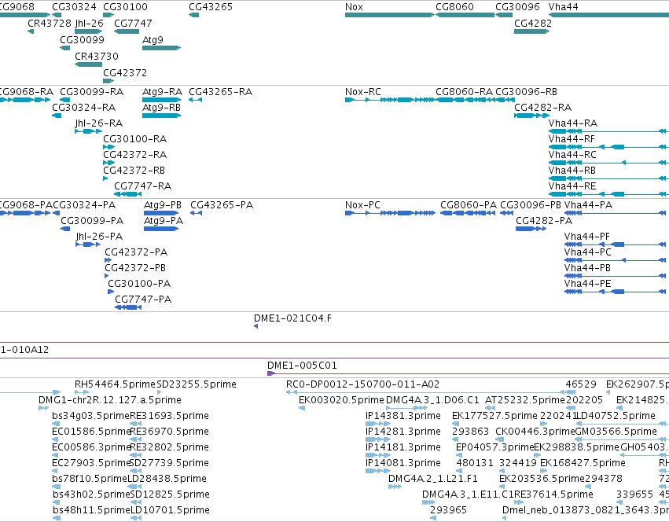Click the CG4282-RA transcript
Image resolution: width=669 pixels, height=522 pixels.
pyautogui.click(x=531, y=116)
